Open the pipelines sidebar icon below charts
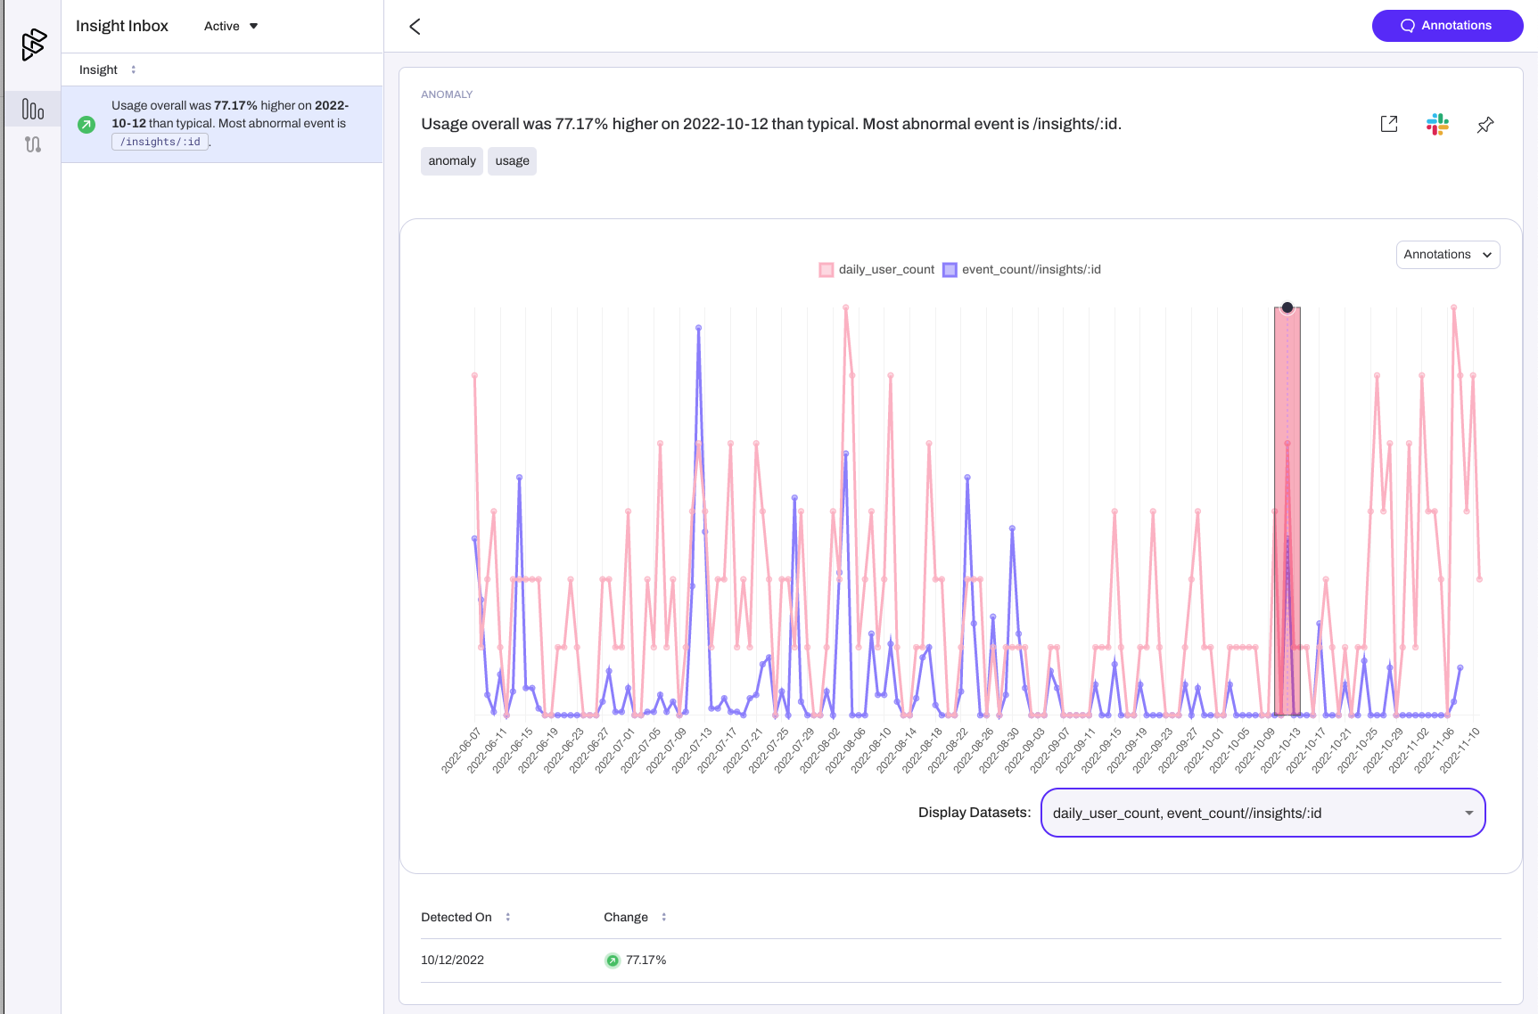 (33, 144)
